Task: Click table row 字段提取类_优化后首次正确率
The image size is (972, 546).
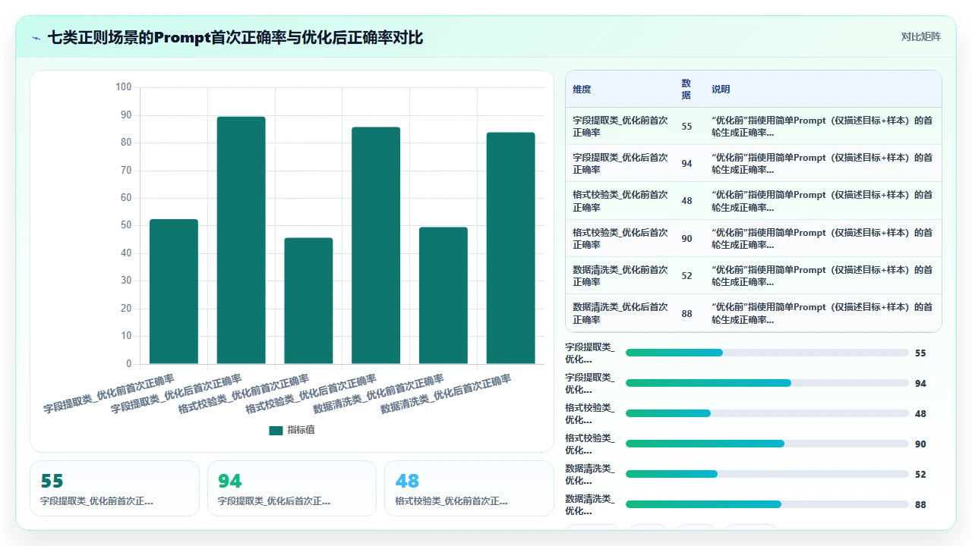Action: point(753,163)
